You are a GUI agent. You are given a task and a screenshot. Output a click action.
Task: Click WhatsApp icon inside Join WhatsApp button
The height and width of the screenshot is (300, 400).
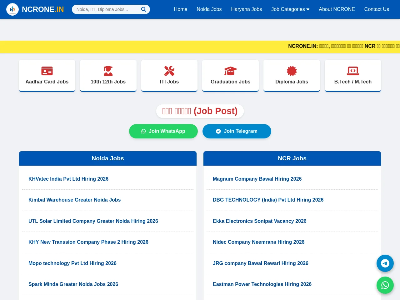click(x=143, y=131)
